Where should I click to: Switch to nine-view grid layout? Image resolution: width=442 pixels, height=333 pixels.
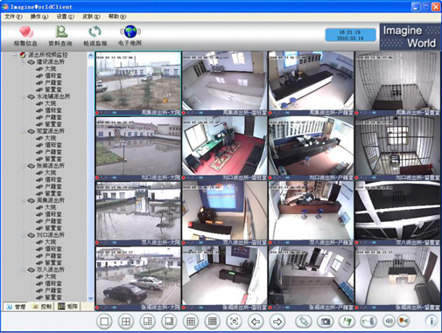coord(191,322)
